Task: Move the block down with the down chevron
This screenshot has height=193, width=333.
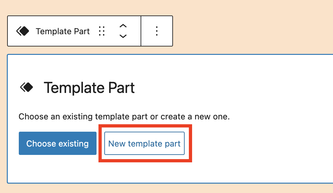Action: (123, 36)
